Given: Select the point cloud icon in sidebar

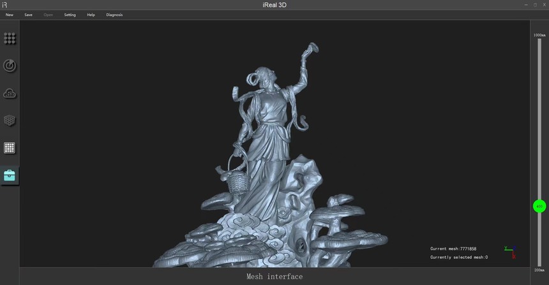Looking at the screenshot, I should point(10,93).
